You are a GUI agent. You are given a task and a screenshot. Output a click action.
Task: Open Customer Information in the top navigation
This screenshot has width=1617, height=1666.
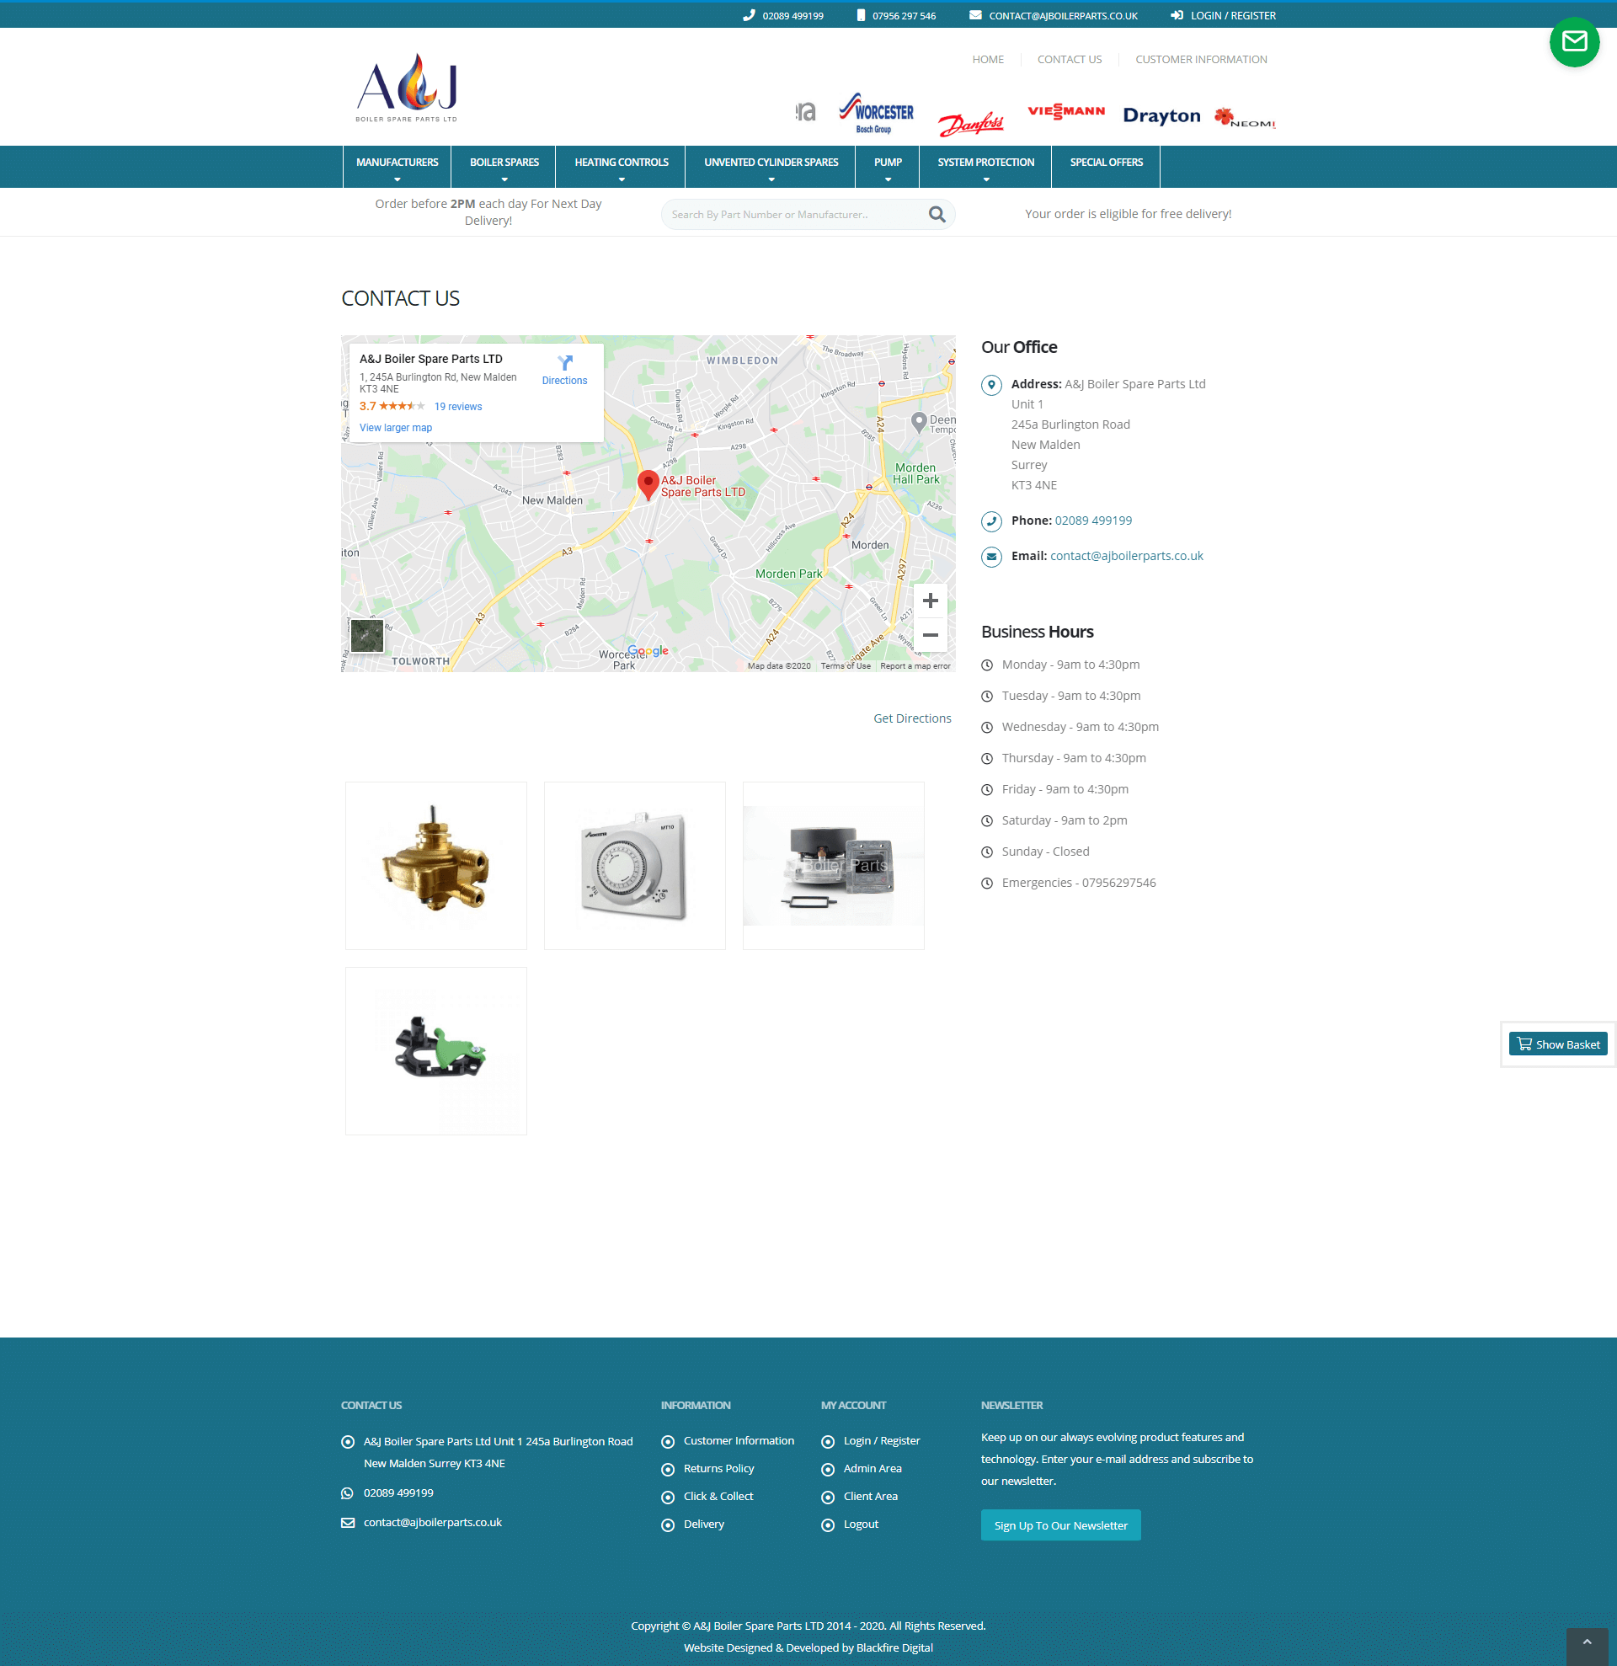point(1200,60)
